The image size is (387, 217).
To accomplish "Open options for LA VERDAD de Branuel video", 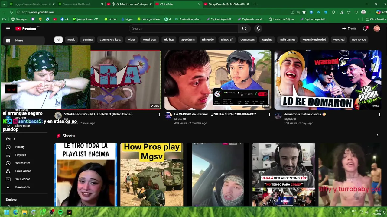I will [x=269, y=115].
